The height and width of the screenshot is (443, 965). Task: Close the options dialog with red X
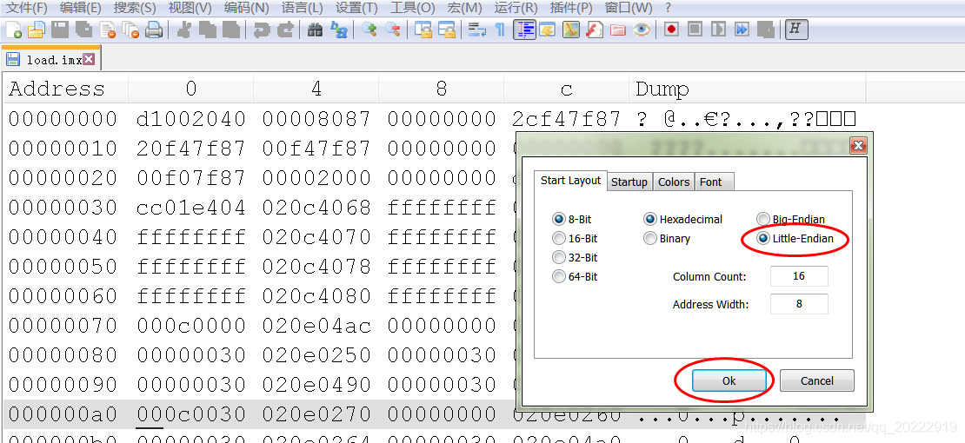[x=858, y=146]
